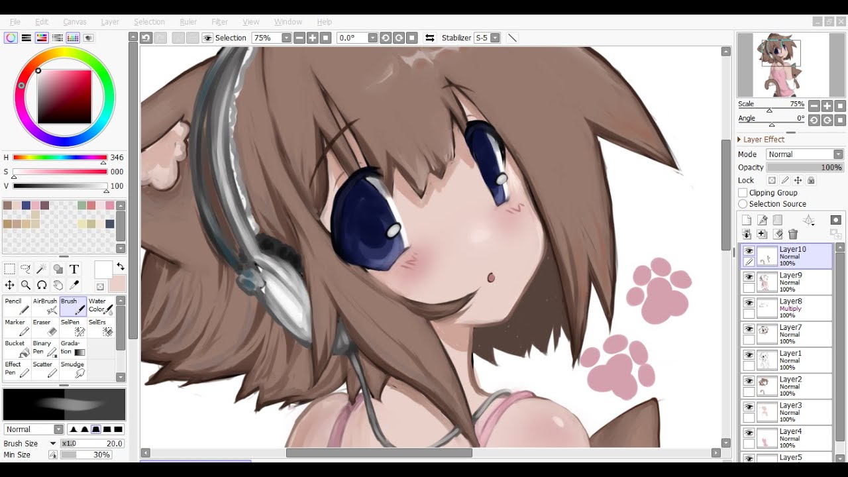
Task: Select the Layer10 layer row
Action: tap(786, 256)
